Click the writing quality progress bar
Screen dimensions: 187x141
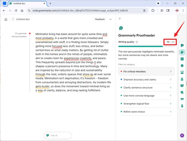[146, 46]
